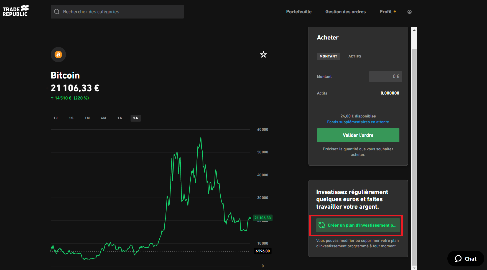Screen dimensions: 487x270
Task: Click the scrollbar down arrow
Action: [x=414, y=268]
